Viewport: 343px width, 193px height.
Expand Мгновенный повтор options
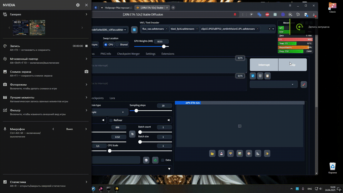[x=86, y=59]
